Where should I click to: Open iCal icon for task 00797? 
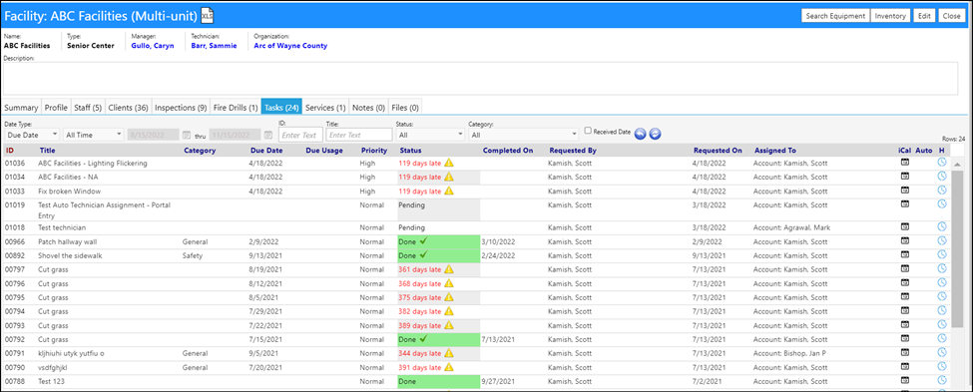(905, 268)
